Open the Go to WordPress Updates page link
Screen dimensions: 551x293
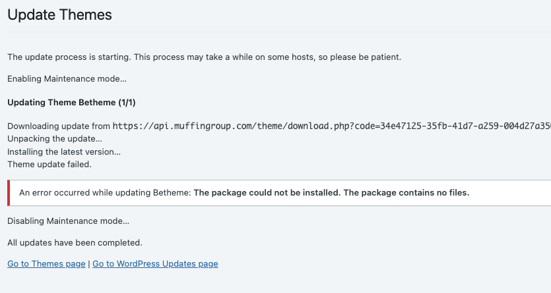pyautogui.click(x=155, y=264)
